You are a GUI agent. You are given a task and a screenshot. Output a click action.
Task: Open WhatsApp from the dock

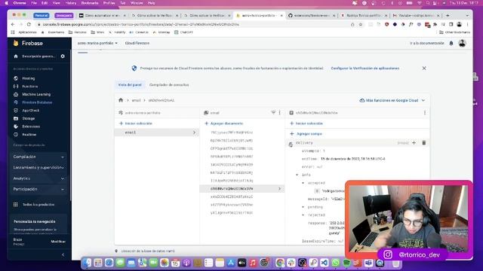pyautogui.click(x=335, y=263)
